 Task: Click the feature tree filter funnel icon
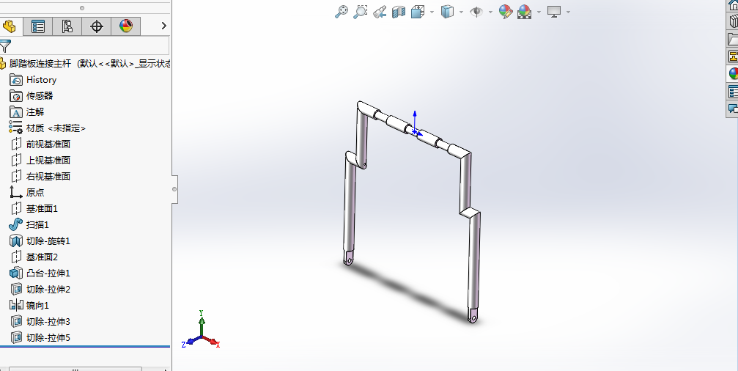point(4,45)
